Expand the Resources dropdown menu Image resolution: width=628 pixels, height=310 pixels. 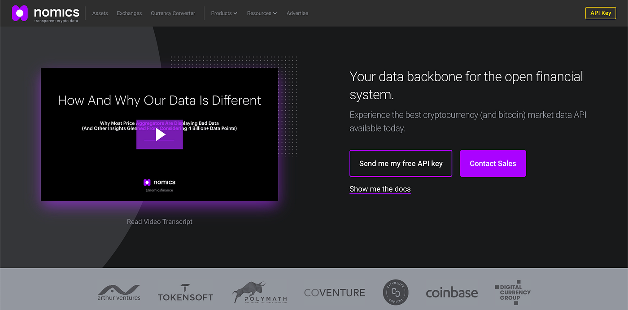pos(262,13)
